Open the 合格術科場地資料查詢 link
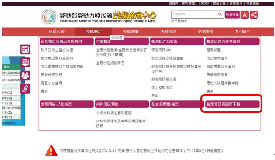This screenshot has width=275, height=160. pos(114,113)
